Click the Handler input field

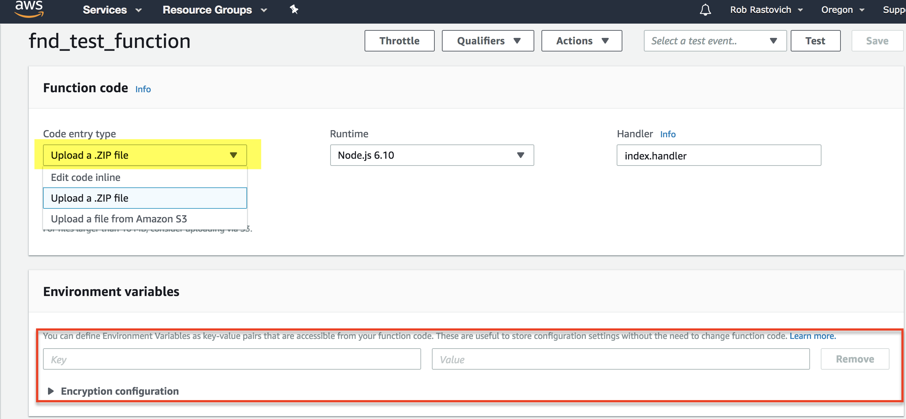[x=719, y=155]
